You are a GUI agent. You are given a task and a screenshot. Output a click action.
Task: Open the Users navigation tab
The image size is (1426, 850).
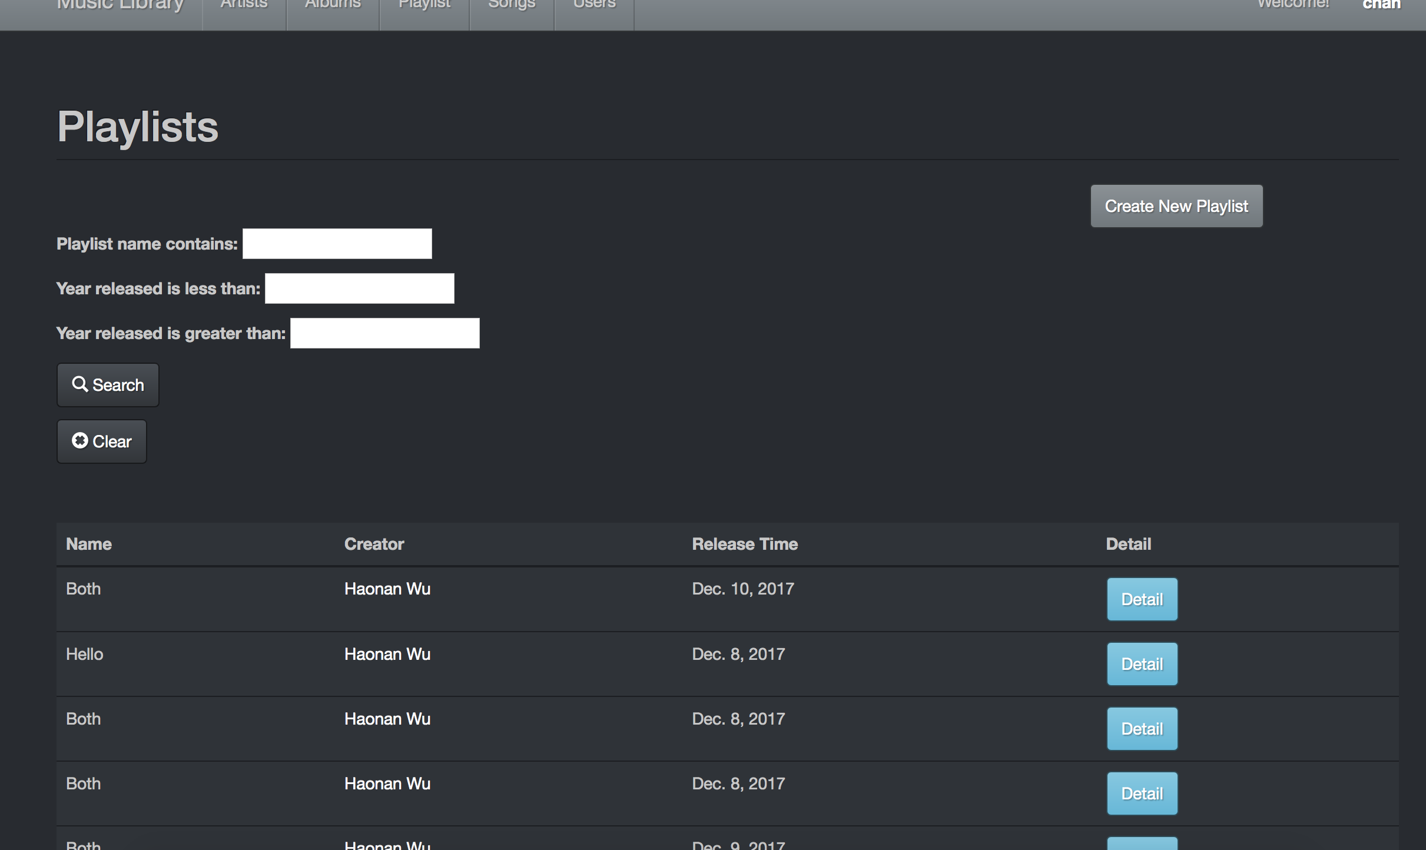(594, 5)
